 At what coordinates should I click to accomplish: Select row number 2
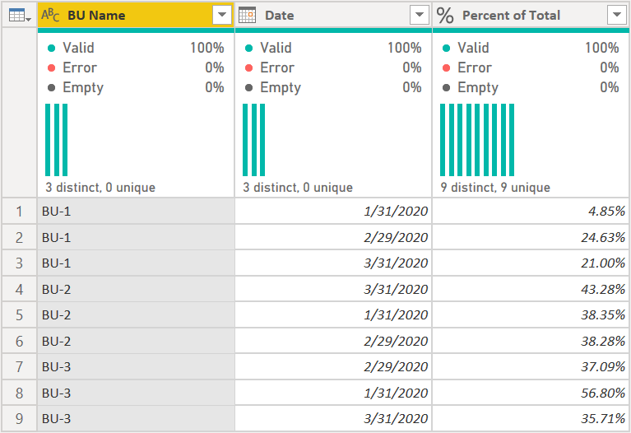[x=19, y=237]
